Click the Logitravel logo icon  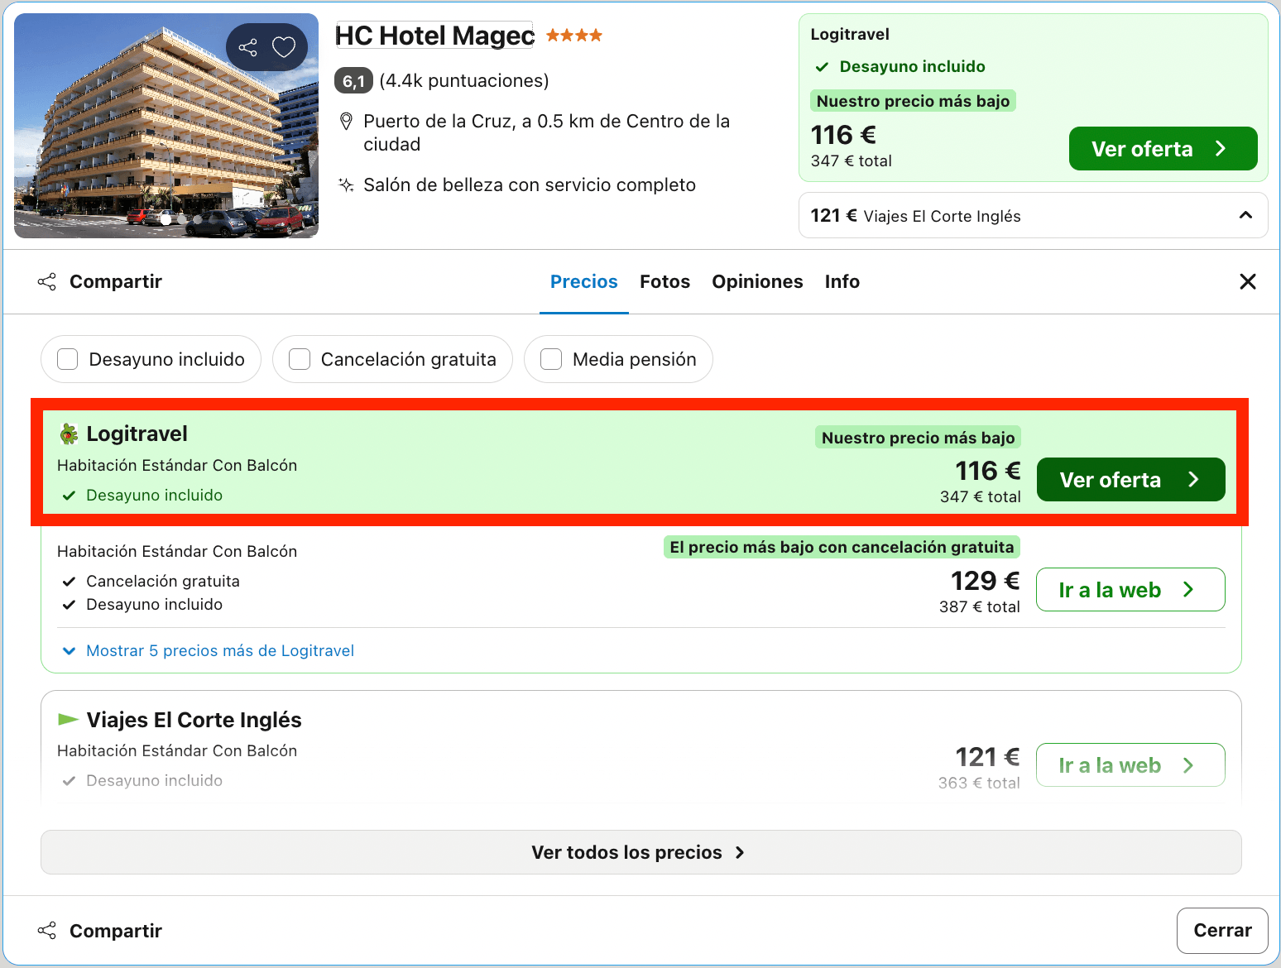point(69,434)
